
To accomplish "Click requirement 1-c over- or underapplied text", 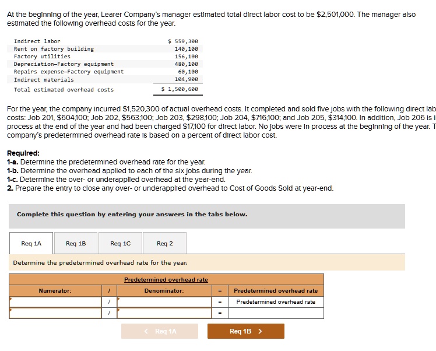I will (116, 180).
